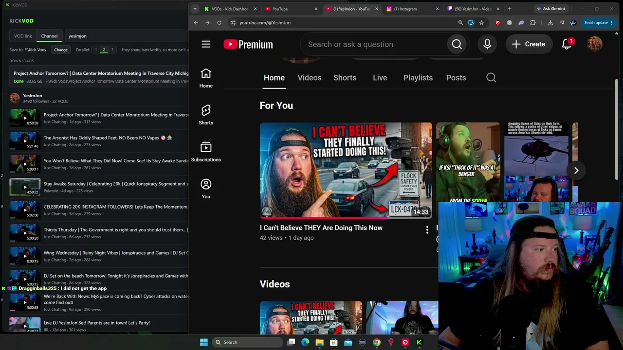Open Chrome media controls icon
623x350 pixels.
[x=562, y=23]
